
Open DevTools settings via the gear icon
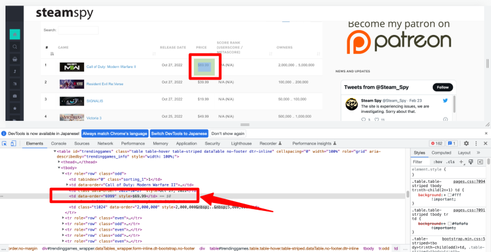[466, 143]
